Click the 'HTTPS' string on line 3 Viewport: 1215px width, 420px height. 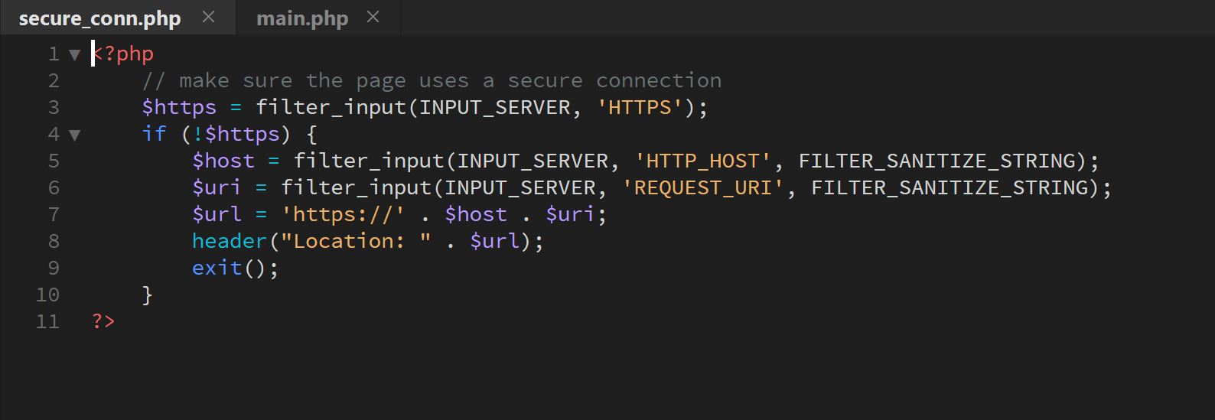click(x=639, y=107)
